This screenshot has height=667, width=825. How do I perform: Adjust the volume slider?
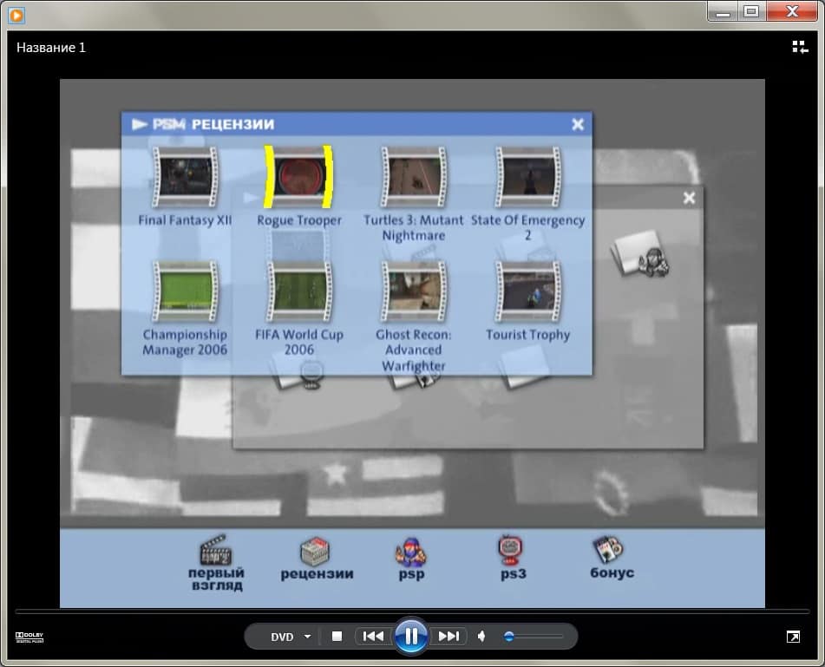532,637
